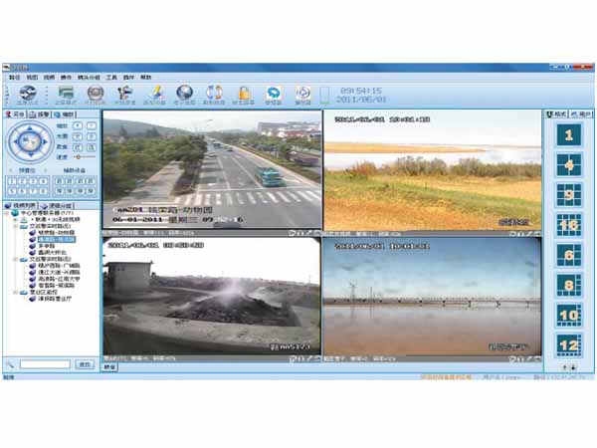Image resolution: width=597 pixels, height=448 pixels.
Task: Select 6-view layout button
Action: pyautogui.click(x=569, y=255)
